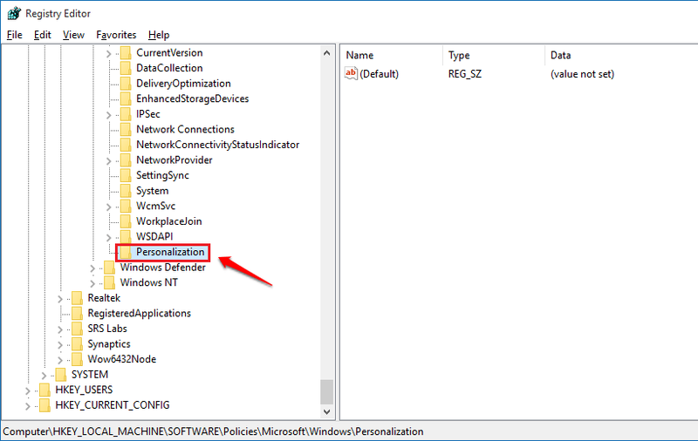Expand the WcmSvc key
698x441 pixels.
coord(108,207)
